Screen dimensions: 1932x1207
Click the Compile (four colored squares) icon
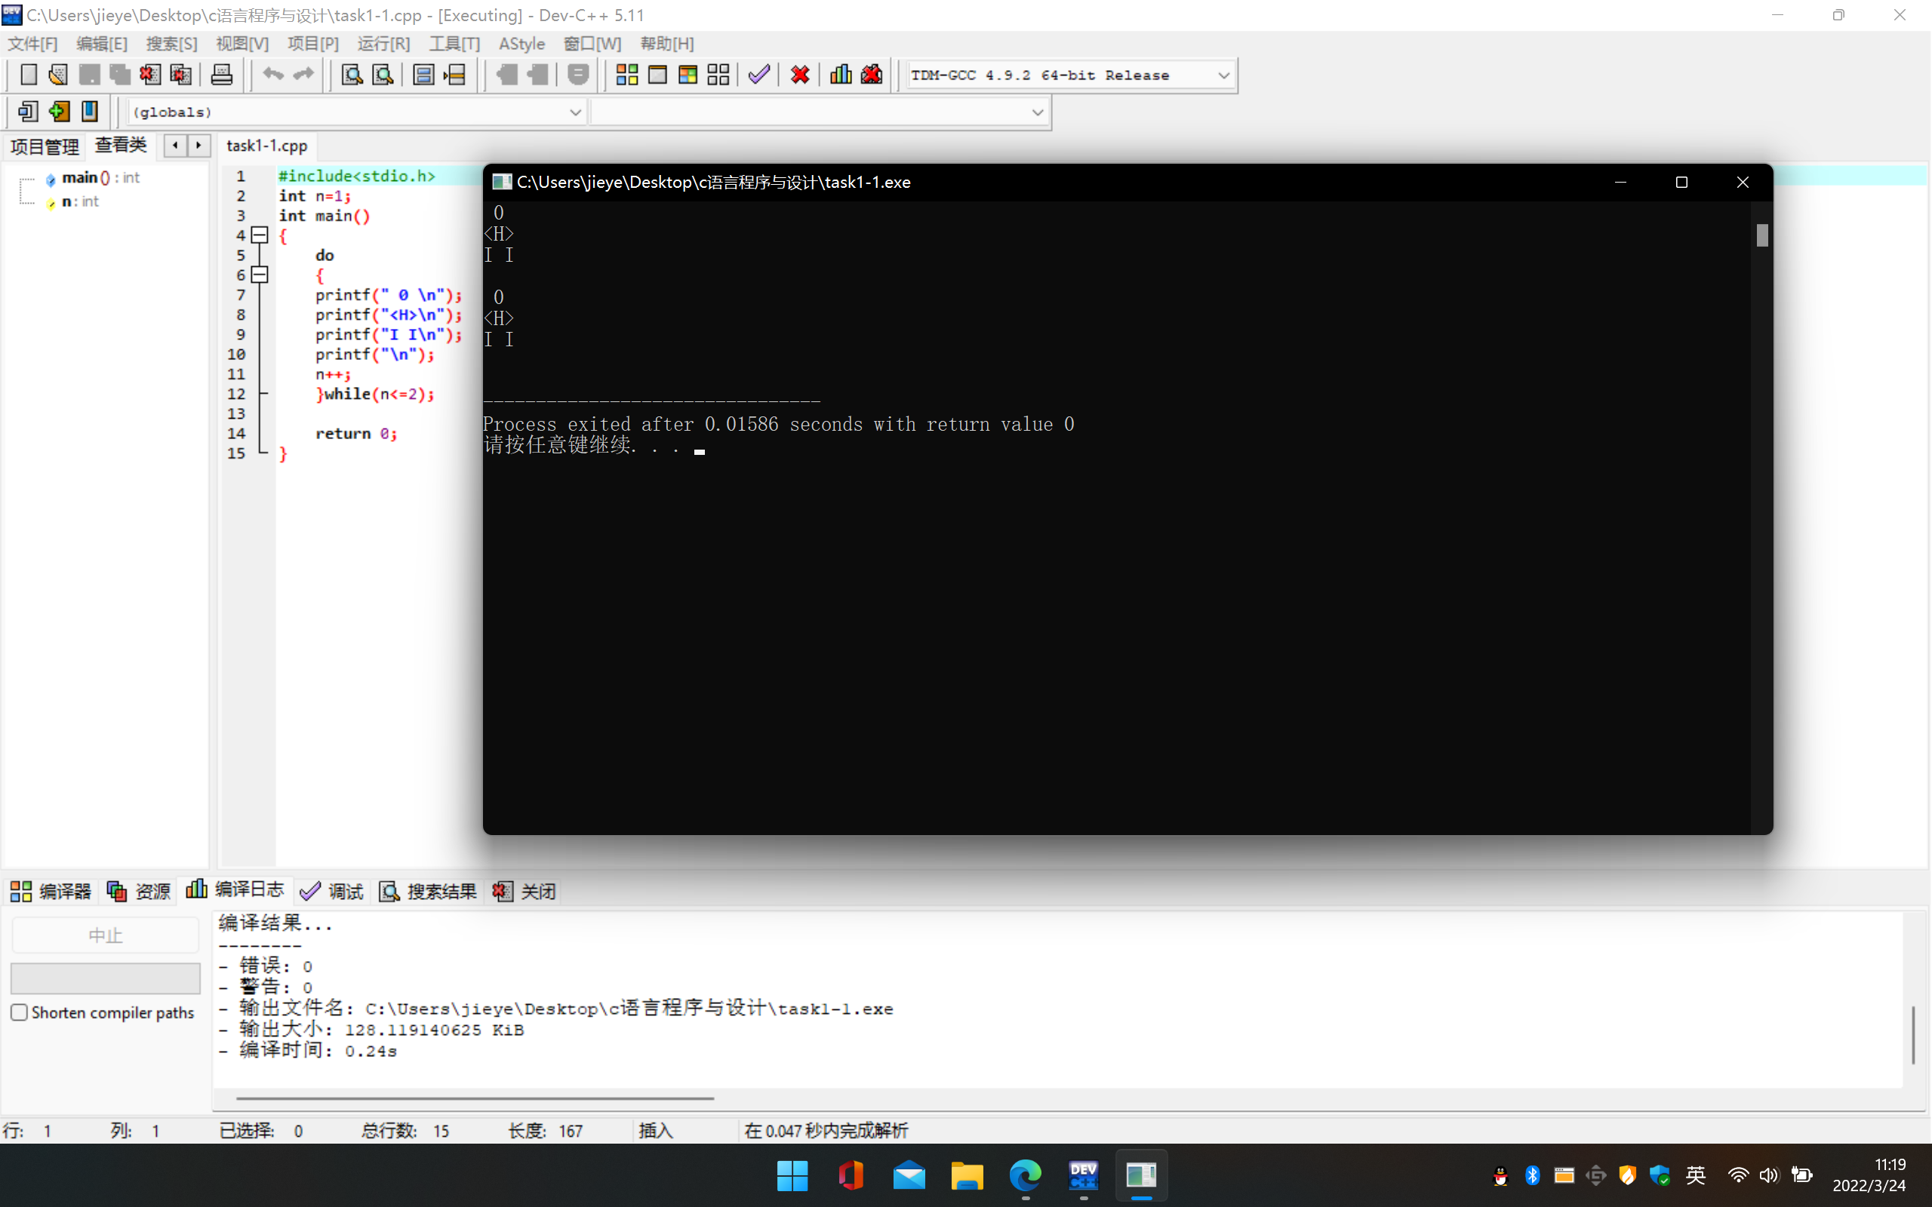point(626,75)
